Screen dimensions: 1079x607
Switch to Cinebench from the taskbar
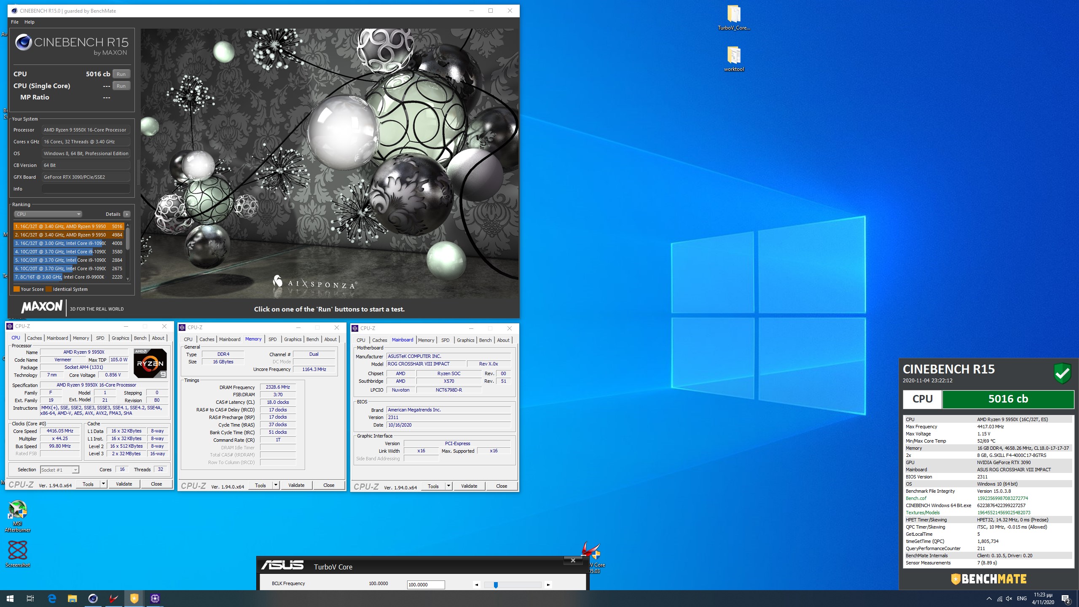coord(93,599)
